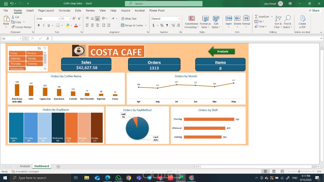
Task: Expand the number format dropdown showing General
Action: pyautogui.click(x=179, y=19)
